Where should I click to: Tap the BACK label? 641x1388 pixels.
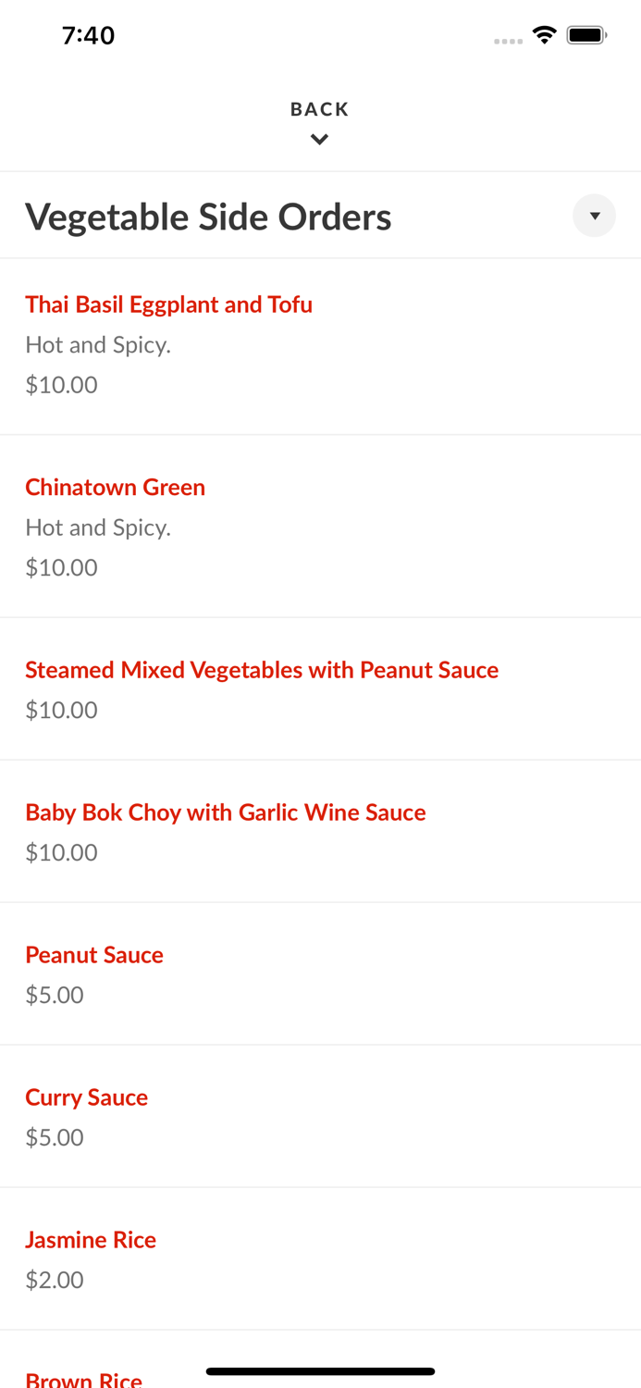[x=319, y=108]
